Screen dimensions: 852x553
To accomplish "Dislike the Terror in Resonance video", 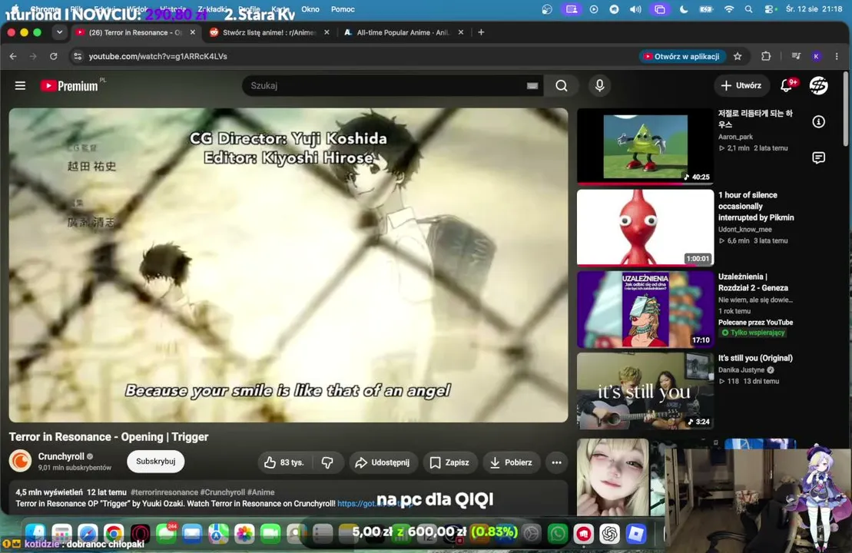I will (x=327, y=462).
